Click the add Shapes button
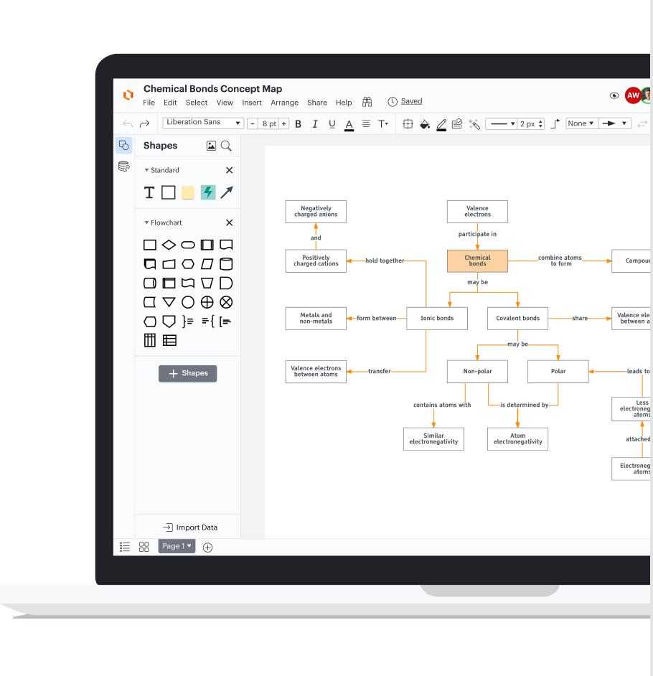The image size is (653, 676). [x=187, y=373]
